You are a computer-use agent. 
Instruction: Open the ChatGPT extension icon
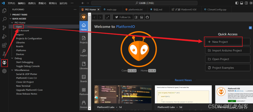tap(4, 71)
